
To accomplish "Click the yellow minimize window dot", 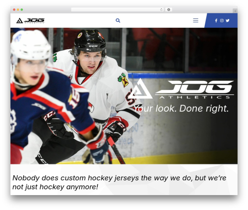I will click(18, 10).
